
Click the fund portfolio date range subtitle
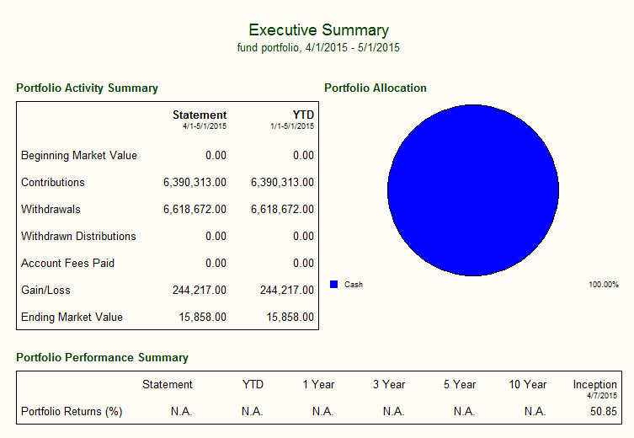(318, 48)
